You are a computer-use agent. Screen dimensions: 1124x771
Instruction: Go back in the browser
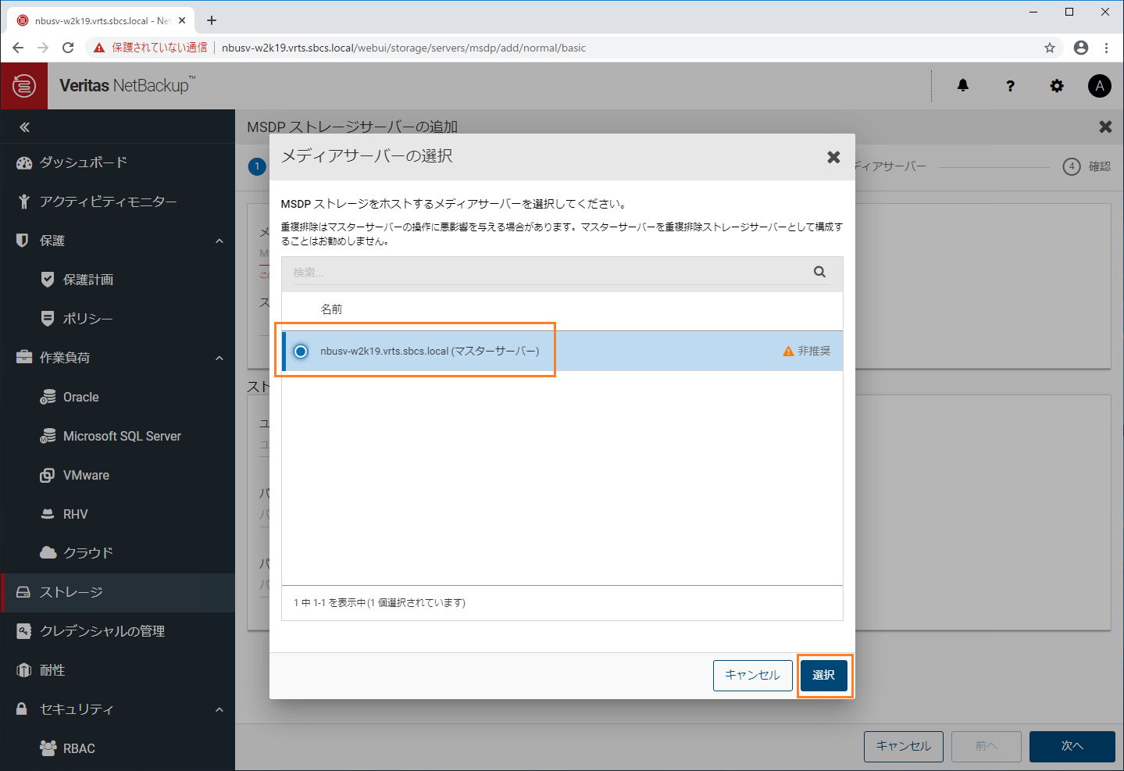[18, 48]
